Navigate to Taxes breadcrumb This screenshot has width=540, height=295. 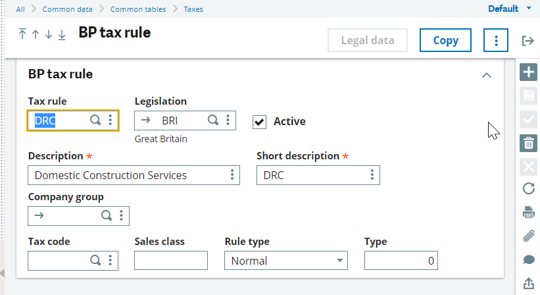tap(193, 9)
